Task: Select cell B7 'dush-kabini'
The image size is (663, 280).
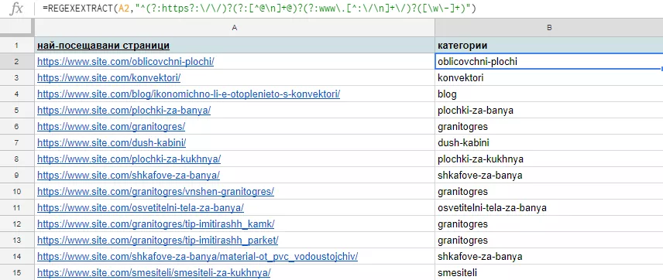Action: tap(549, 143)
